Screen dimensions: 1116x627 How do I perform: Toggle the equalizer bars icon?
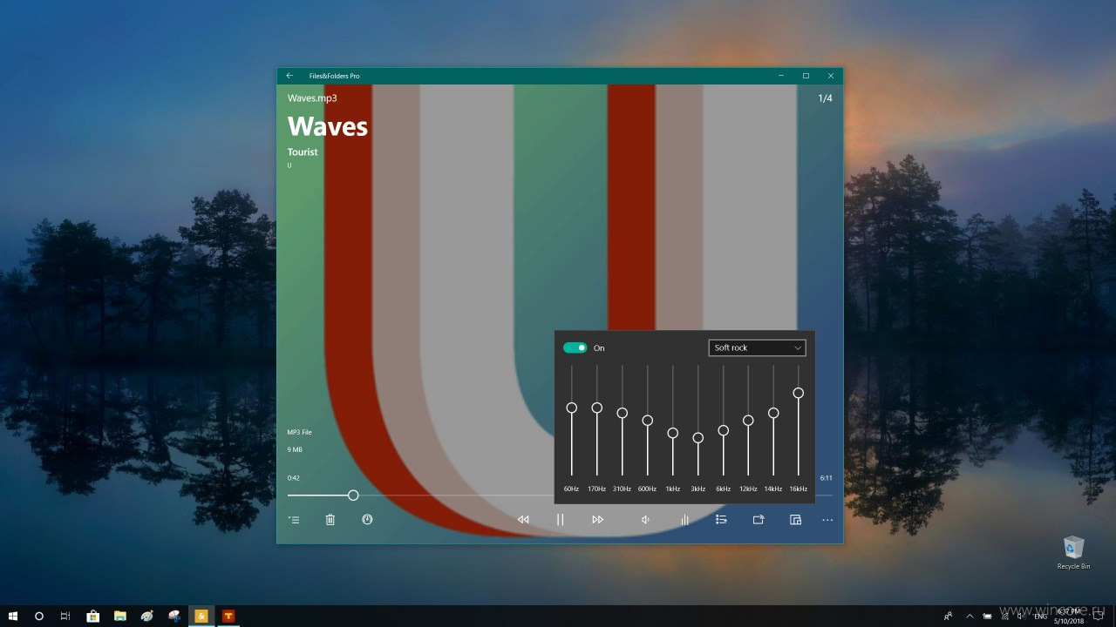[x=684, y=520]
